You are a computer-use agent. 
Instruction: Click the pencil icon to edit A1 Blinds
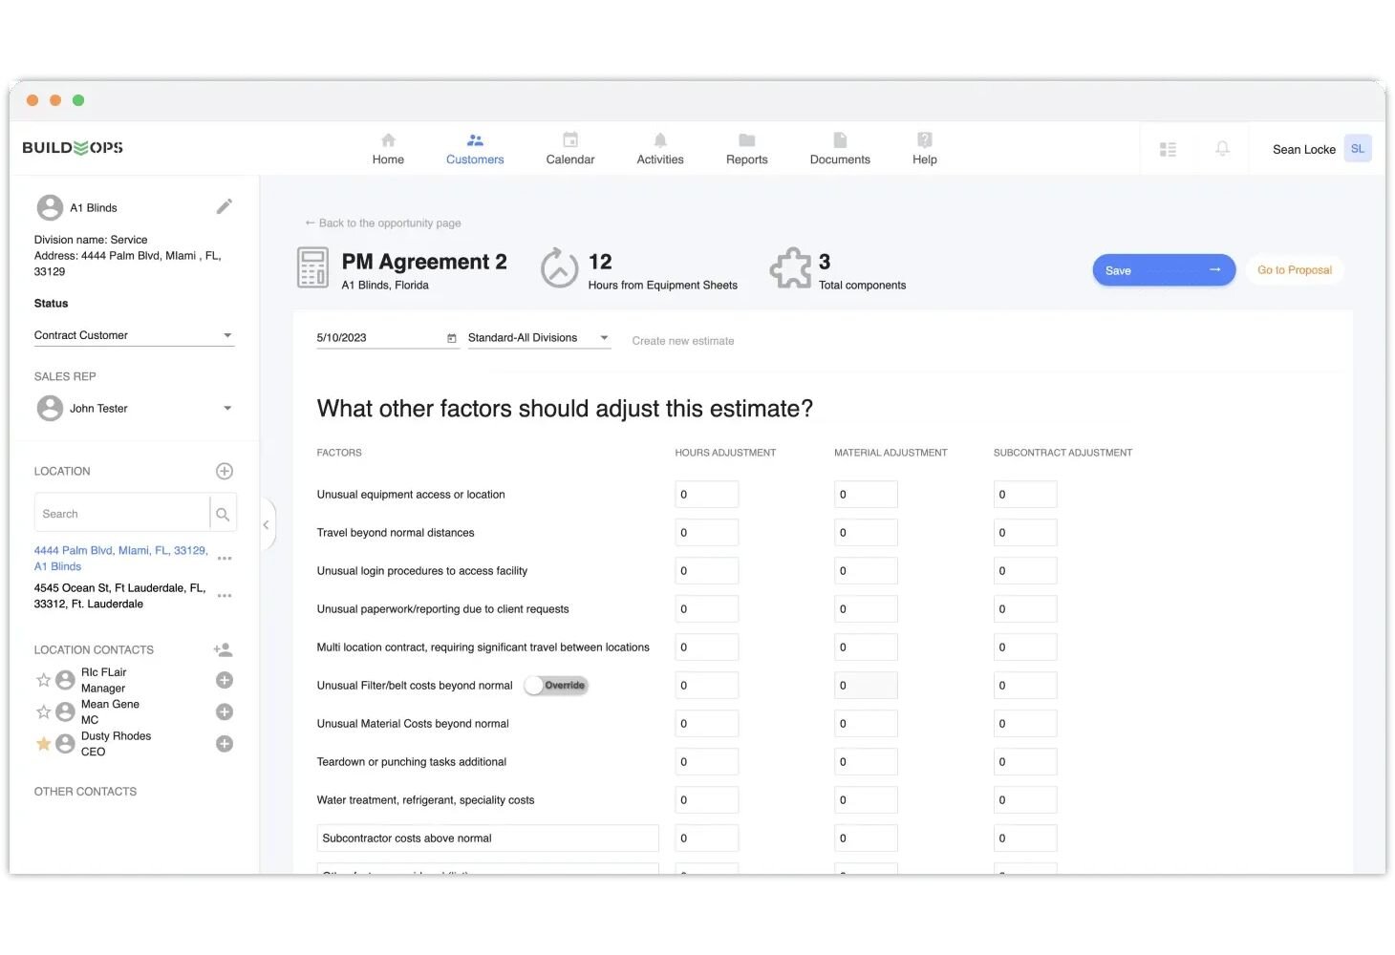coord(225,205)
